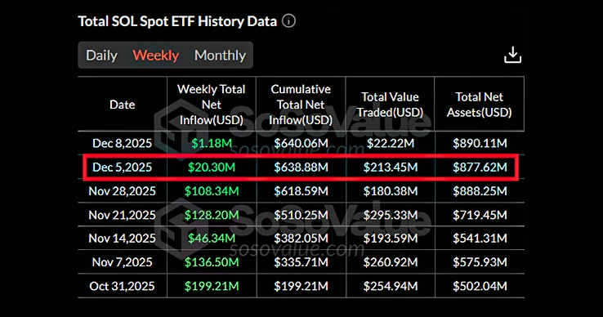
Task: Click the $213.45M value traded cell
Action: click(x=390, y=167)
